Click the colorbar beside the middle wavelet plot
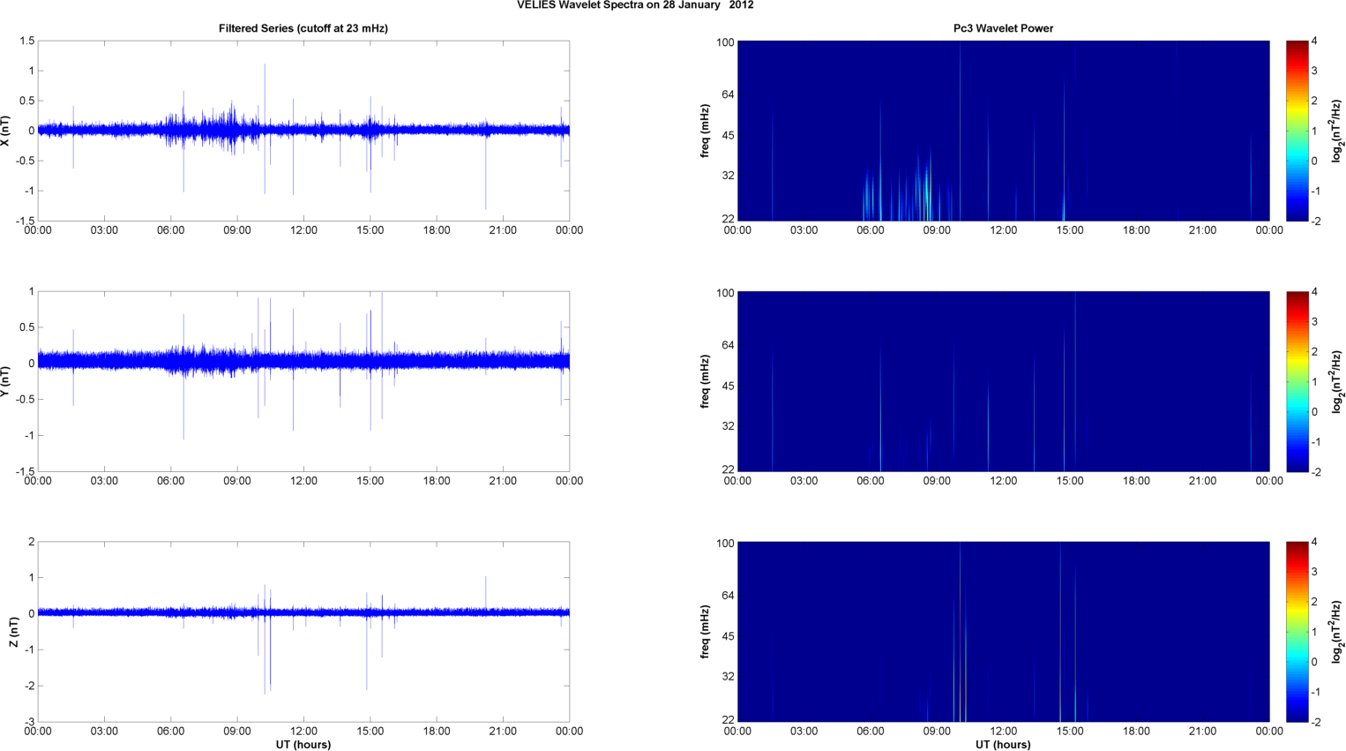Screen dimensions: 1346x751 (1296, 381)
